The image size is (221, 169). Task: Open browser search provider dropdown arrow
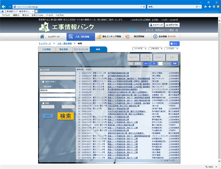[200, 7]
